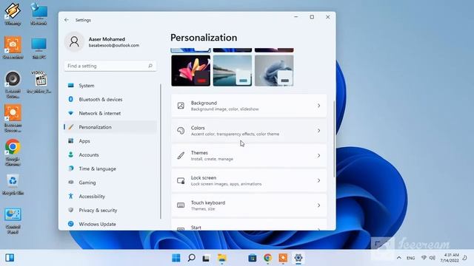Click the Aaser Mohamed account name
This screenshot has height=266, width=474.
[107, 39]
